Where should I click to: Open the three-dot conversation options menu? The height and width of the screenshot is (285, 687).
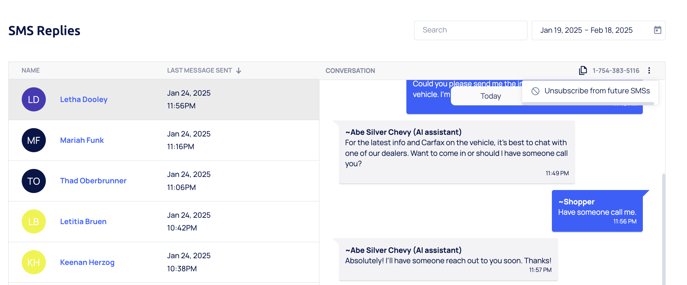[x=649, y=70]
